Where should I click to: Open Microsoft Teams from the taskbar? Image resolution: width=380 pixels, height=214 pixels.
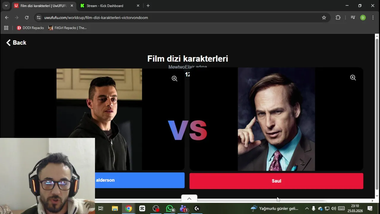[183, 208]
